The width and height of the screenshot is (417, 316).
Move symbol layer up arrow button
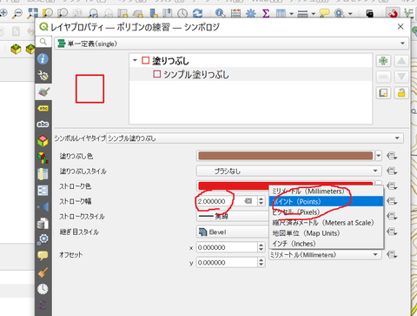click(x=401, y=61)
